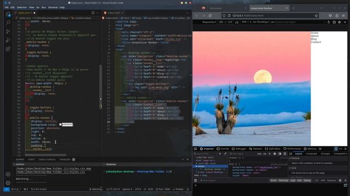Viewport: 350px width, 196px height.
Task: Open Run and Debug view in VS Code
Action: click(x=8, y=40)
